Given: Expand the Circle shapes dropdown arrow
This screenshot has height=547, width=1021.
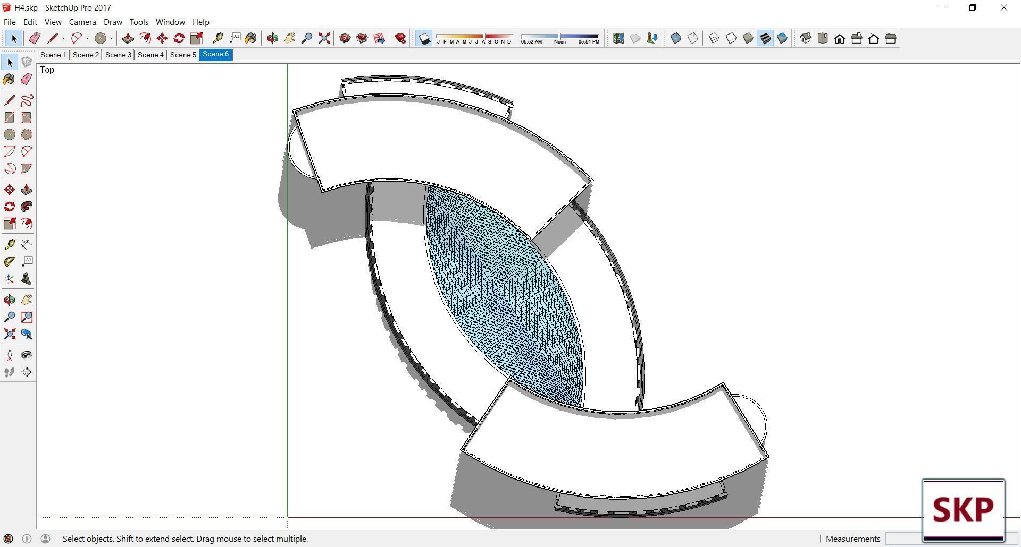Looking at the screenshot, I should (x=111, y=38).
